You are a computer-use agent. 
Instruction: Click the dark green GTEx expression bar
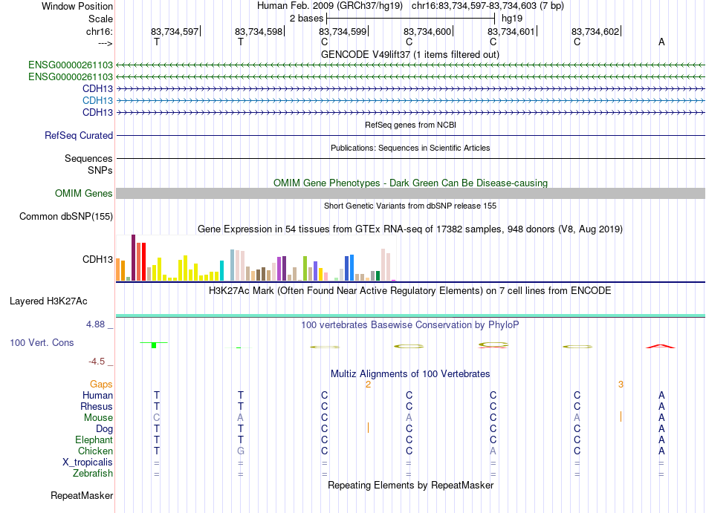[x=378, y=275]
